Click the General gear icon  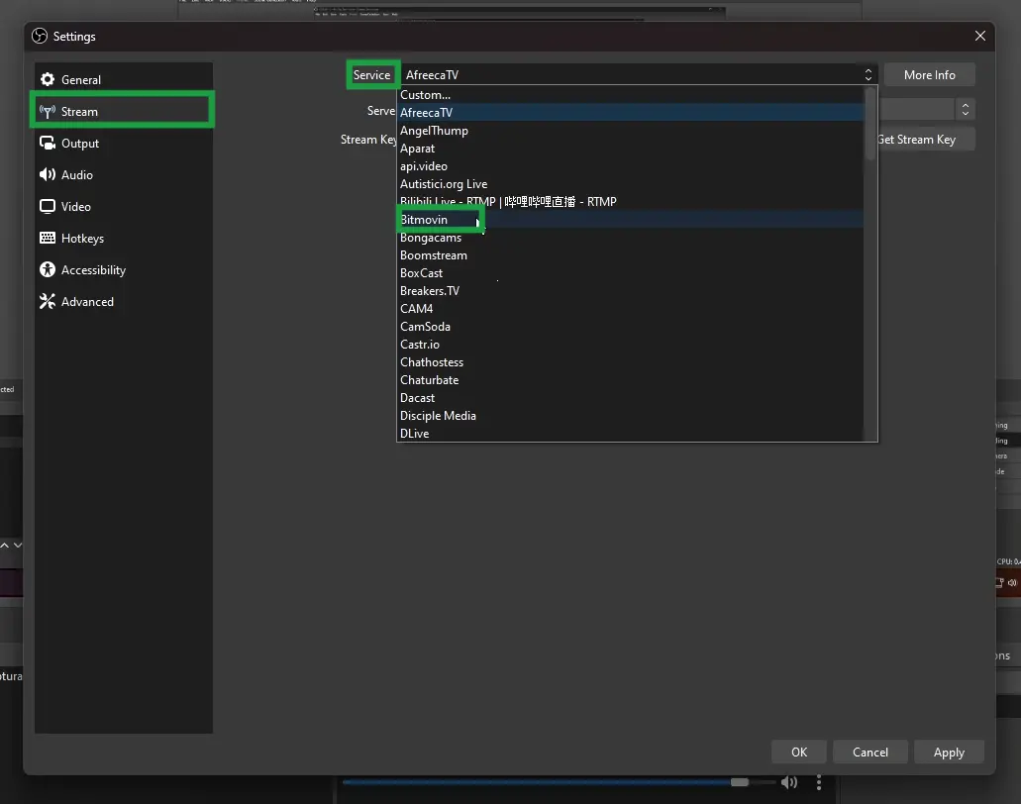pyautogui.click(x=48, y=79)
